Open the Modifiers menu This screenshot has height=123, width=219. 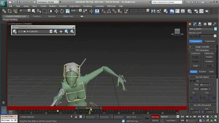pyautogui.click(x=53, y=6)
